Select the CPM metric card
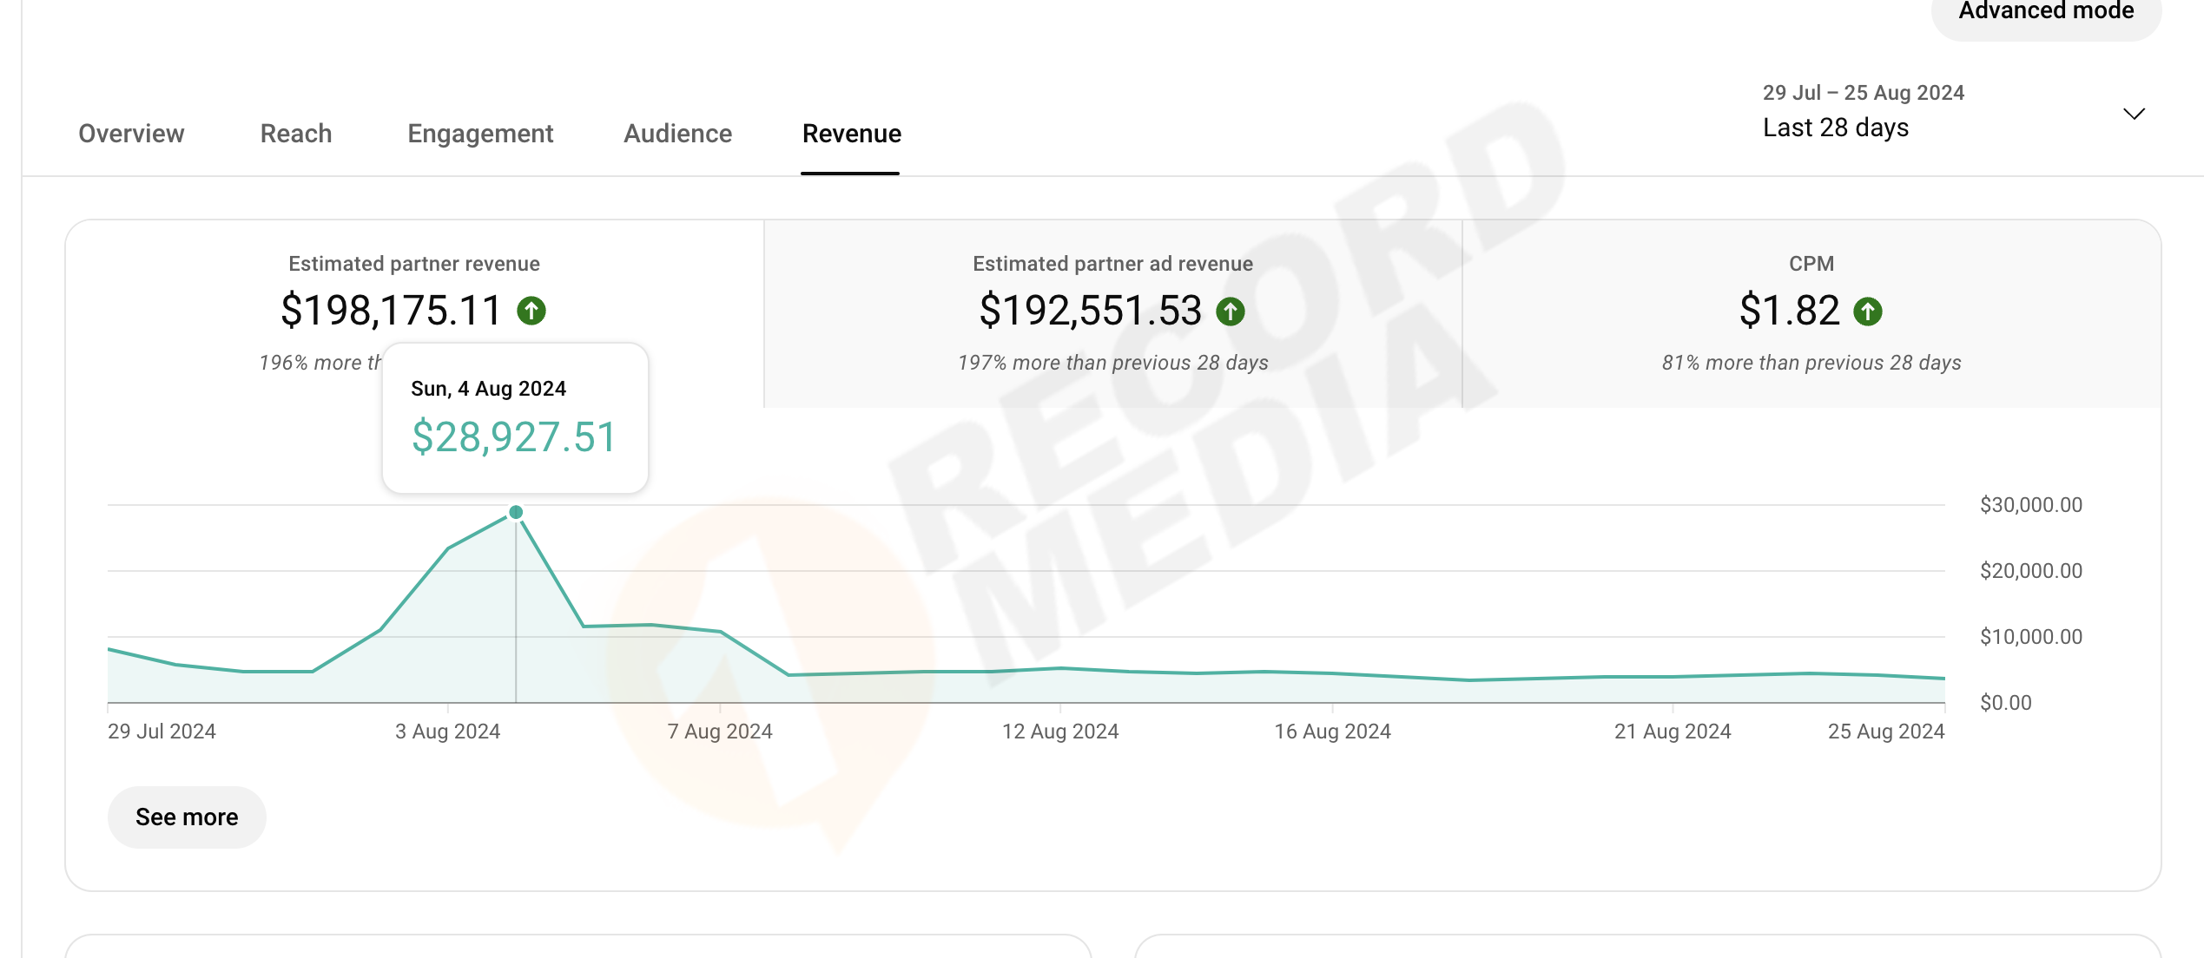This screenshot has height=958, width=2204. coord(1811,264)
